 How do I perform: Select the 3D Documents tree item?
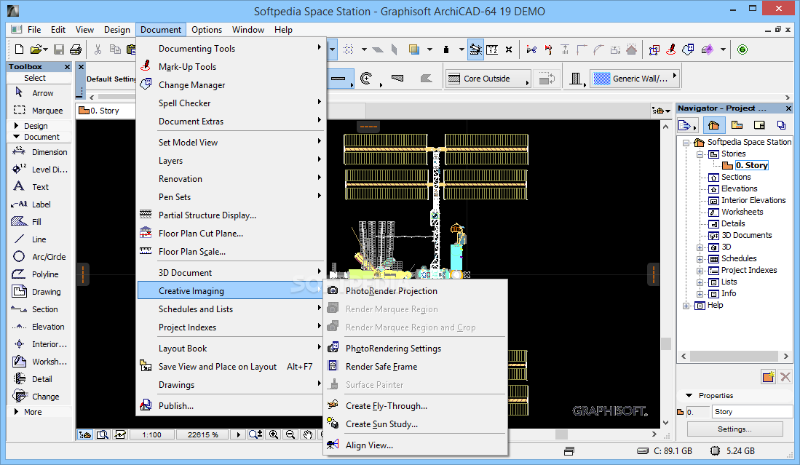(747, 235)
